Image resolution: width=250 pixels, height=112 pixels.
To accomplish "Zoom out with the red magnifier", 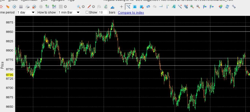I will 198,7.
